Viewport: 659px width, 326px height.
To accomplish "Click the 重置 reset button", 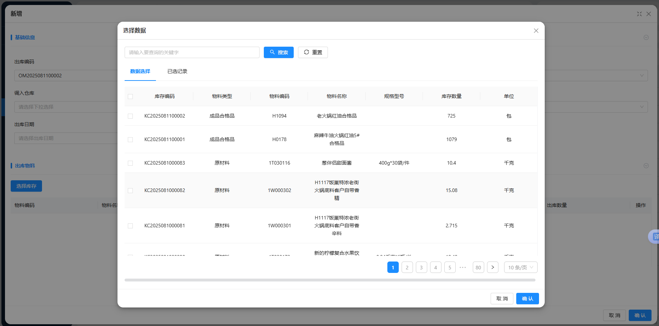I will [313, 52].
